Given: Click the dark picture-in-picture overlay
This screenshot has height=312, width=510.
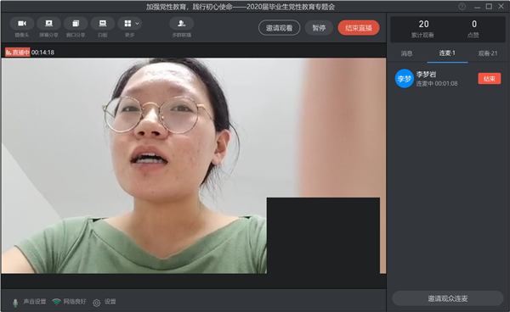Looking at the screenshot, I should [x=323, y=236].
